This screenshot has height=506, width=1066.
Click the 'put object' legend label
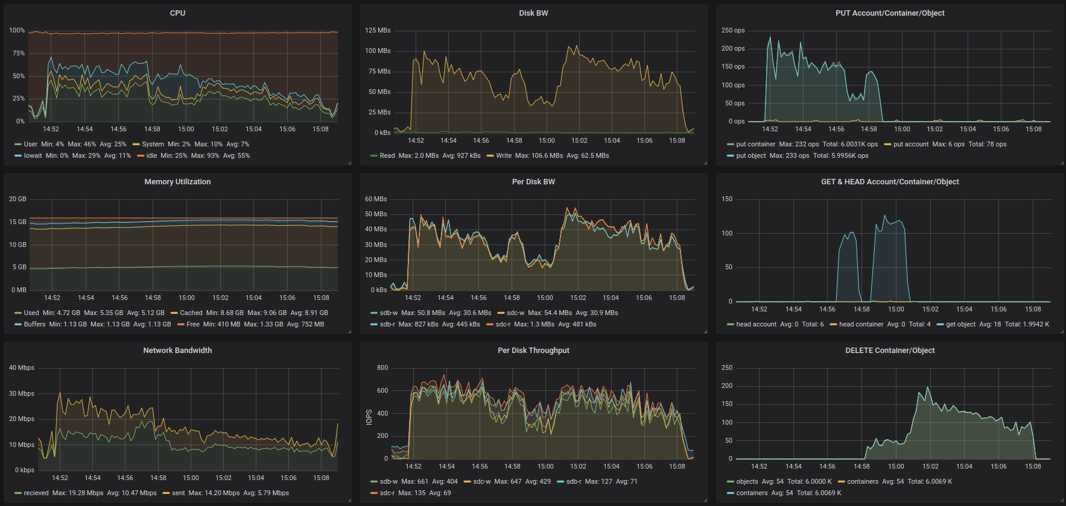click(750, 156)
